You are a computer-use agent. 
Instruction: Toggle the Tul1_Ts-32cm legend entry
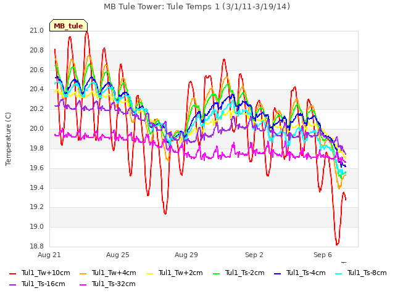[107, 284]
